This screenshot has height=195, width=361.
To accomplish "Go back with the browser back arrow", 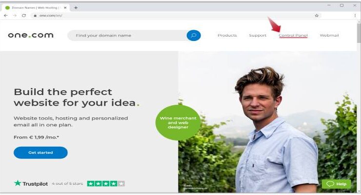I will click(6, 16).
